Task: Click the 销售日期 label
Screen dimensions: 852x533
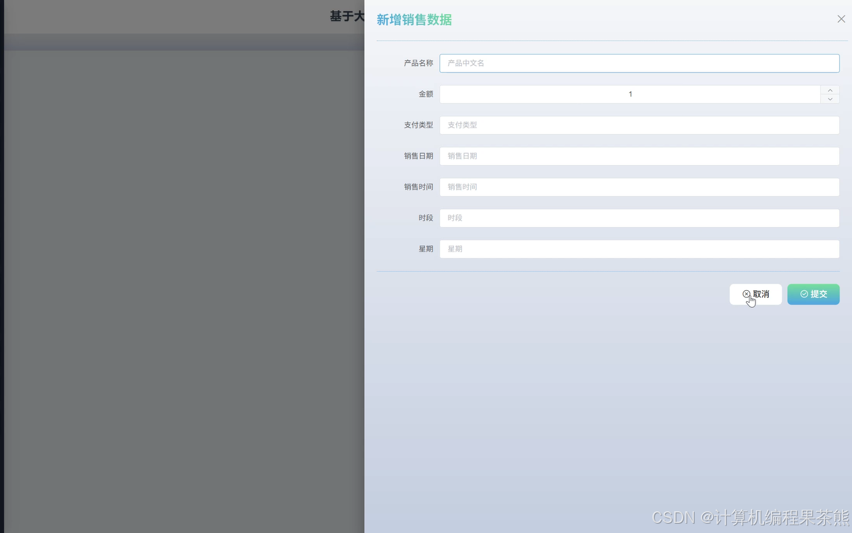Action: (418, 156)
